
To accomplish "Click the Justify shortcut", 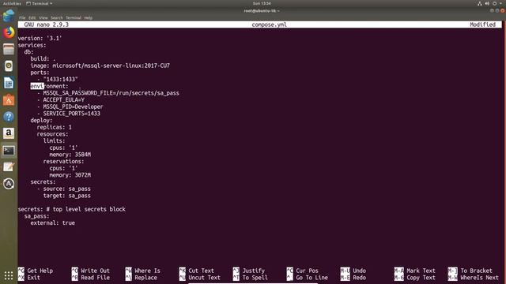I will 249,271.
